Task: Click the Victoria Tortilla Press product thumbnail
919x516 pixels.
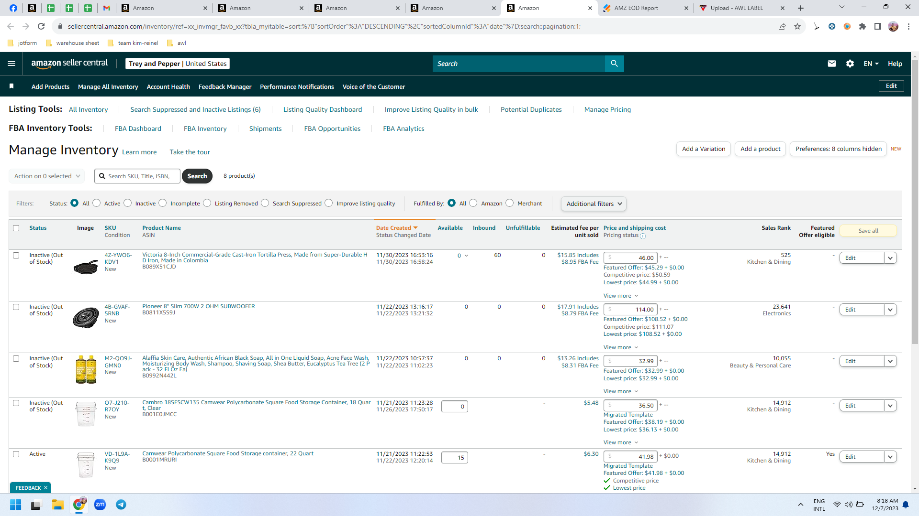Action: pos(86,267)
